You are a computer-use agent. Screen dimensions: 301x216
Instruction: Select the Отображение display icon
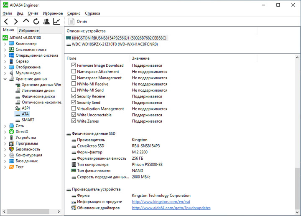(x=11, y=67)
